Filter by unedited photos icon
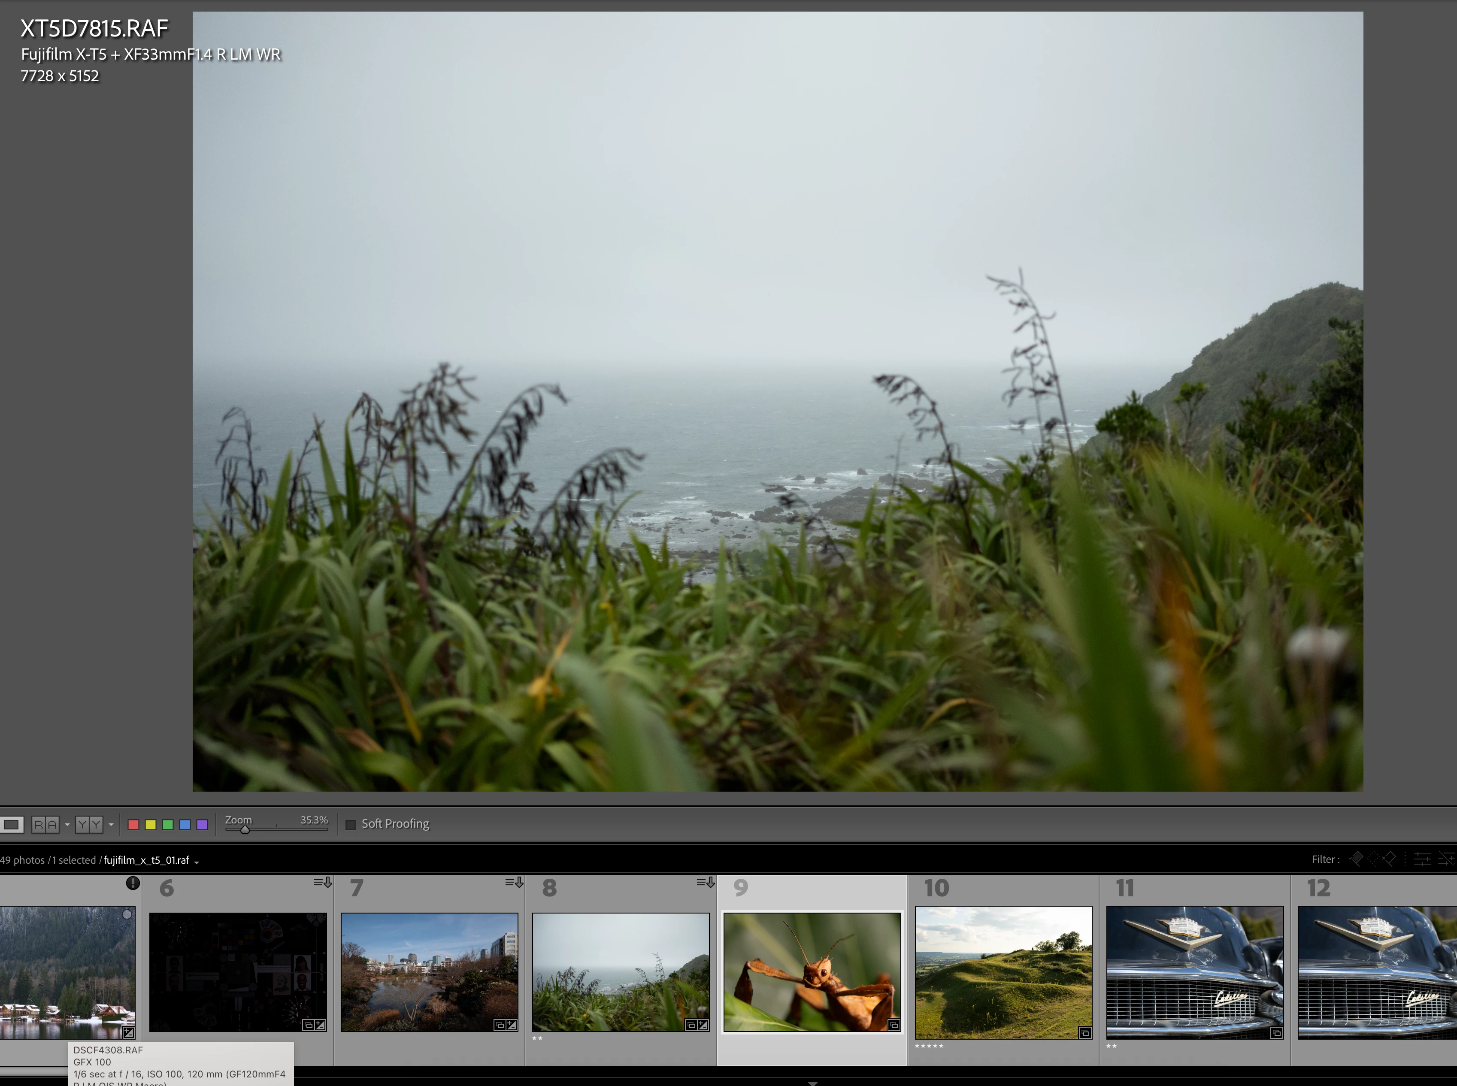 click(x=1446, y=859)
